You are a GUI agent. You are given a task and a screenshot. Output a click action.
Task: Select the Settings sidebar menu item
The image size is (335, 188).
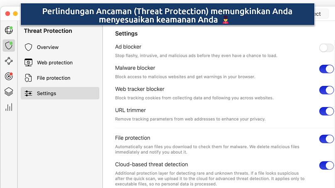point(47,93)
